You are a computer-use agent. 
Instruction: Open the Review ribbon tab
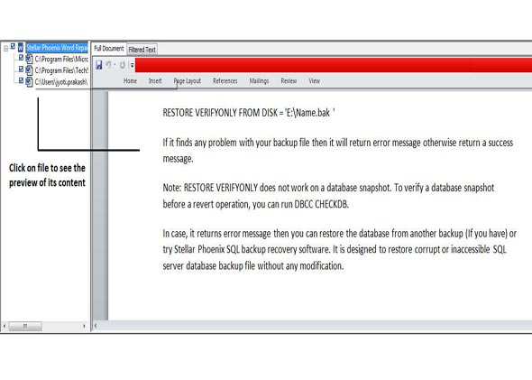[x=289, y=81]
